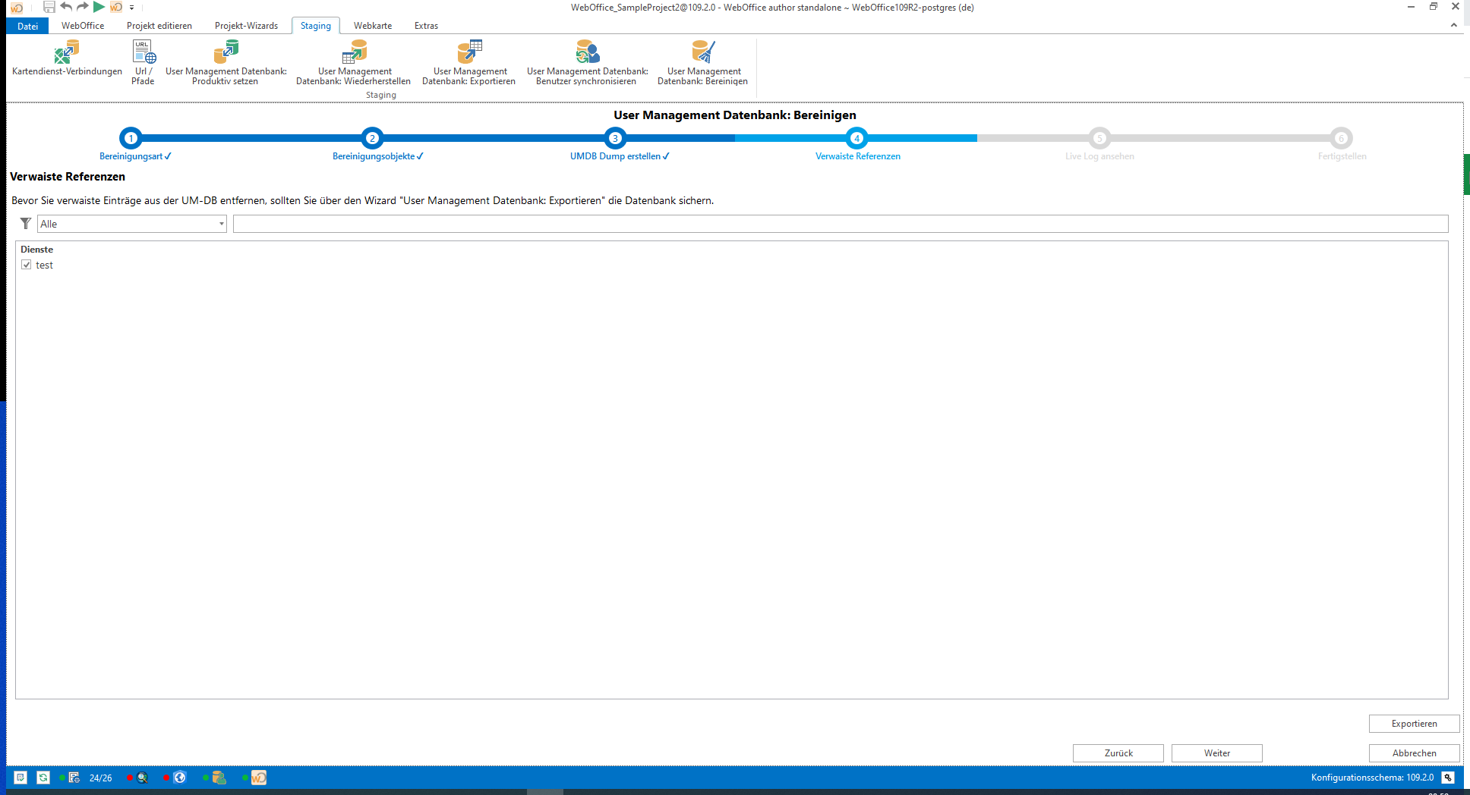
Task: Switch to the Projekt editieren tab
Action: (159, 26)
